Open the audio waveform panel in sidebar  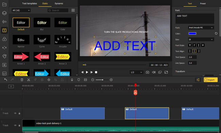pos(4,21)
